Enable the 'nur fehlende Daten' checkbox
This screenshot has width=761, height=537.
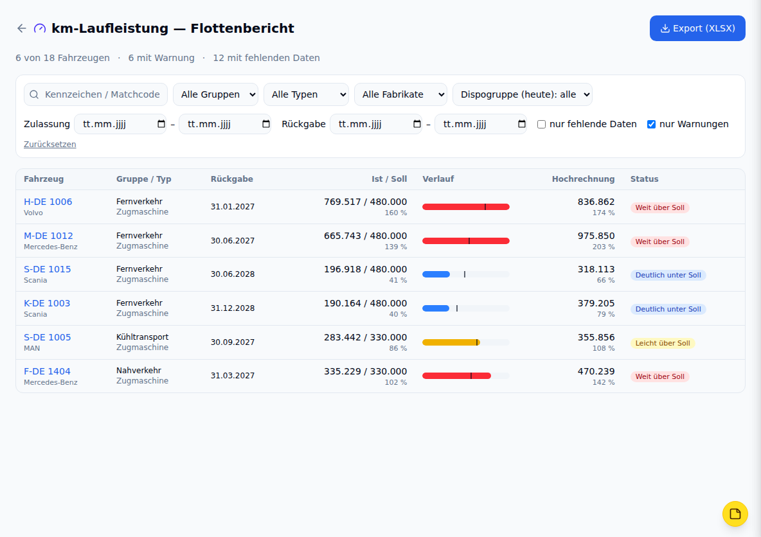point(542,125)
